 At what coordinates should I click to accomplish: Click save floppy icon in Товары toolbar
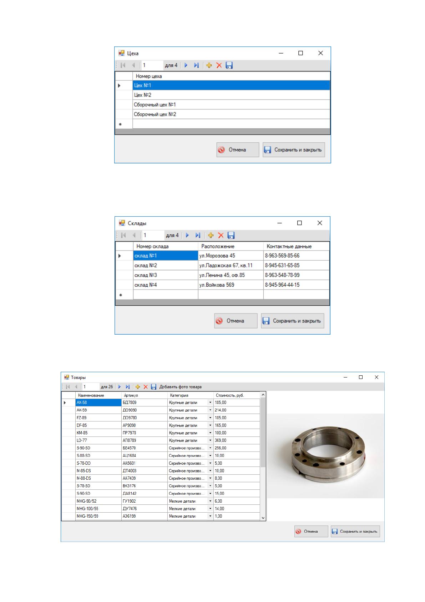154,387
